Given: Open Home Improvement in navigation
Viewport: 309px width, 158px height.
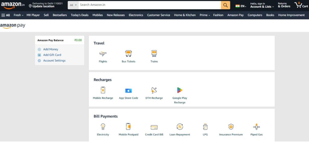Looking at the screenshot, I should [291, 15].
